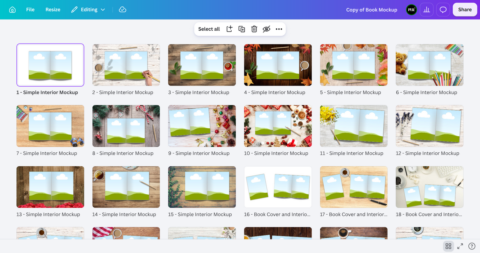Open the Resize menu
The height and width of the screenshot is (253, 480).
(53, 10)
